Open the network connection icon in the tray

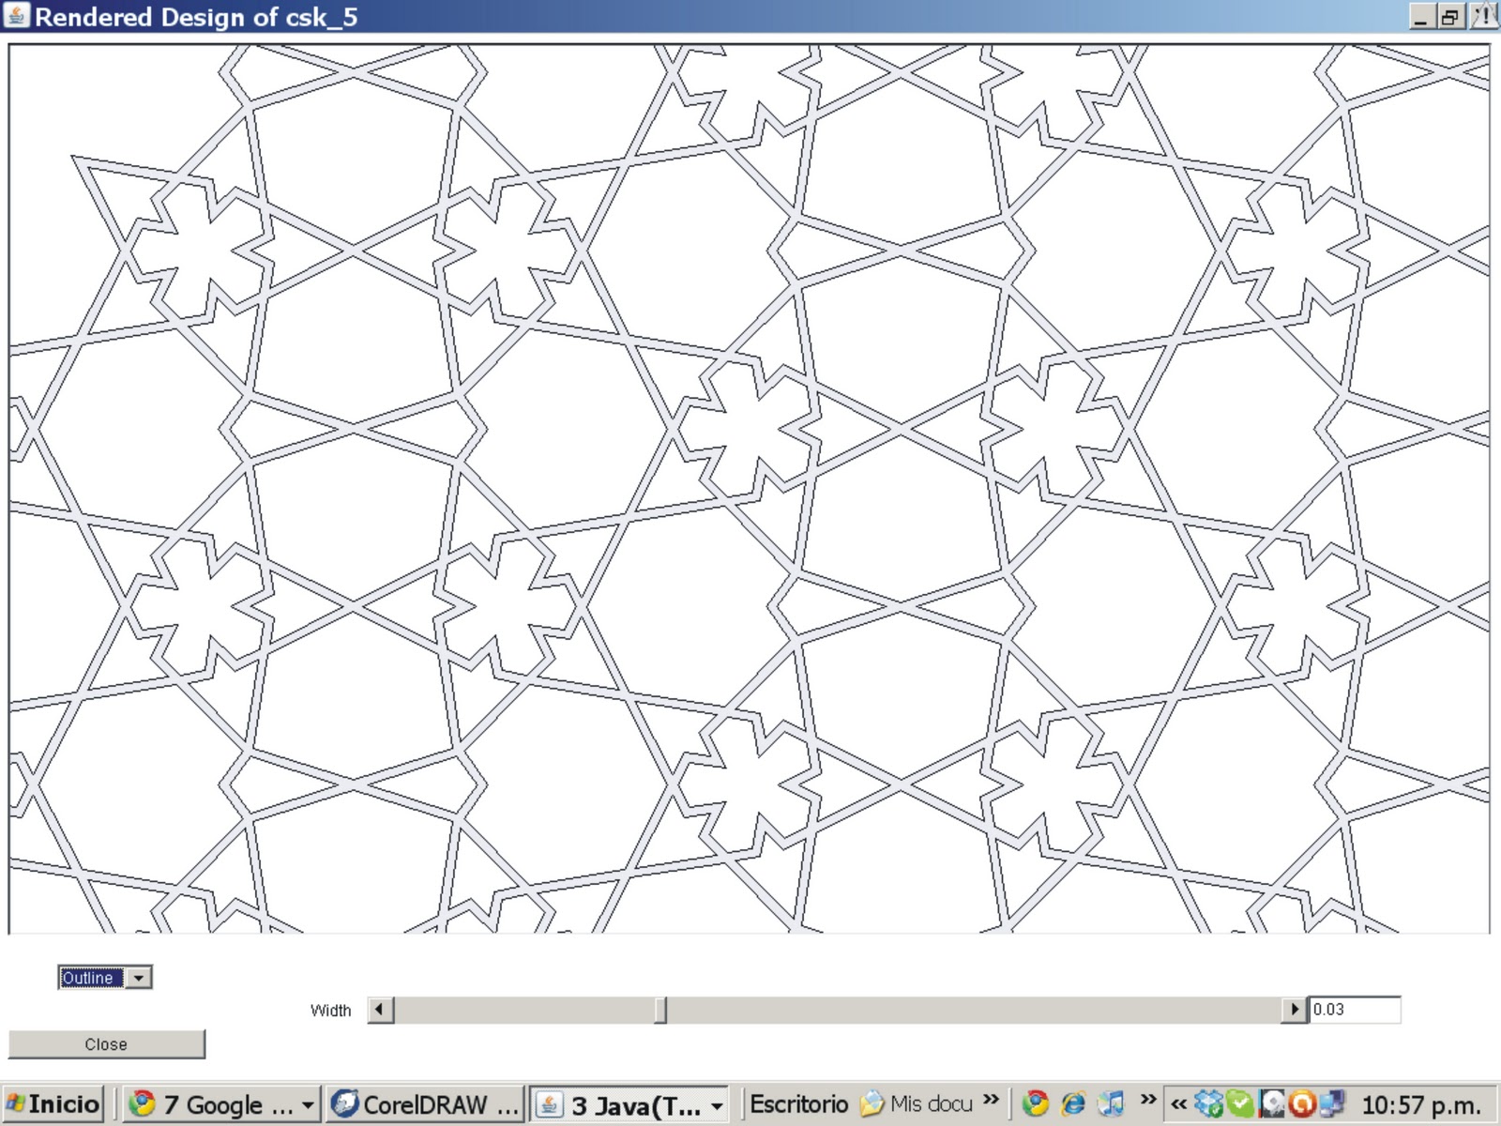pyautogui.click(x=1333, y=1103)
